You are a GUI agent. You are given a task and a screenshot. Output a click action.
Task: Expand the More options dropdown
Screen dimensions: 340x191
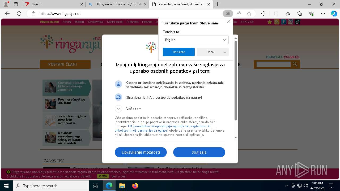pyautogui.click(x=213, y=52)
